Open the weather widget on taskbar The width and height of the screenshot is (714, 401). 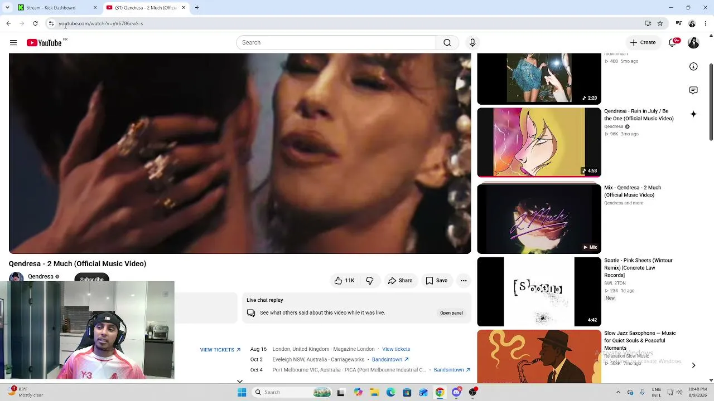pos(26,392)
